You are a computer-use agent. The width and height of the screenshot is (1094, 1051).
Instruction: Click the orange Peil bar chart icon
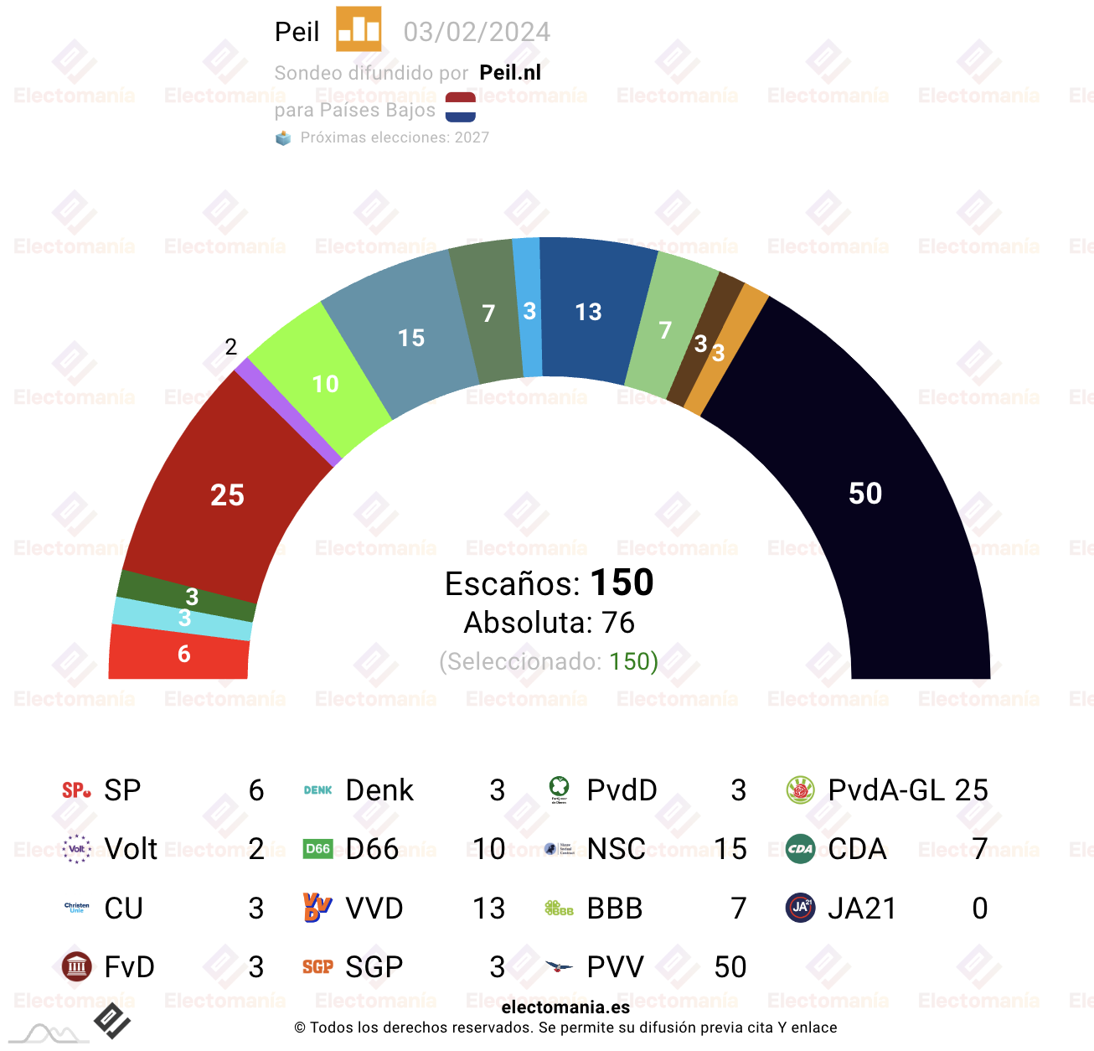359,29
